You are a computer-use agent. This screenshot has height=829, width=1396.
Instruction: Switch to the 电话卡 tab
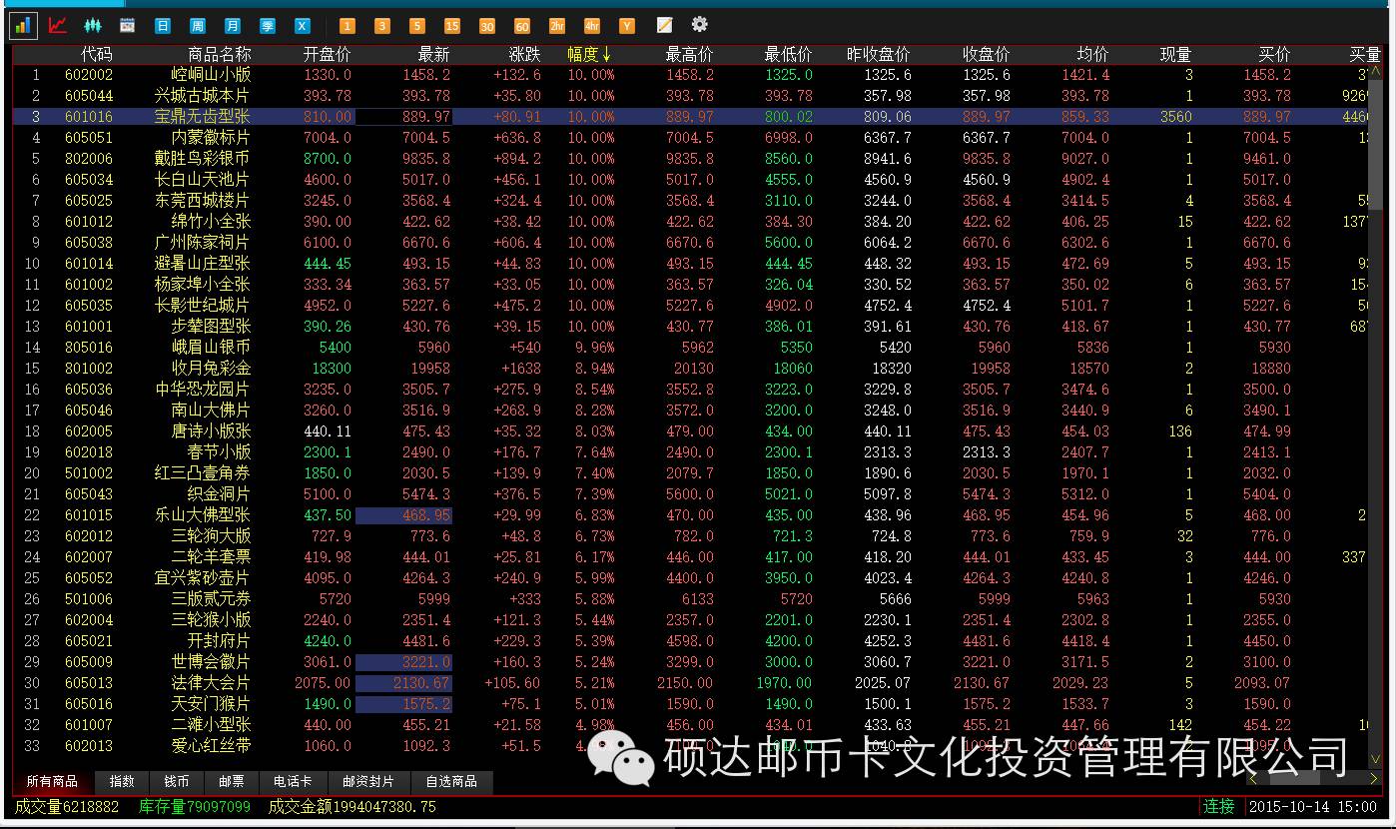point(293,782)
